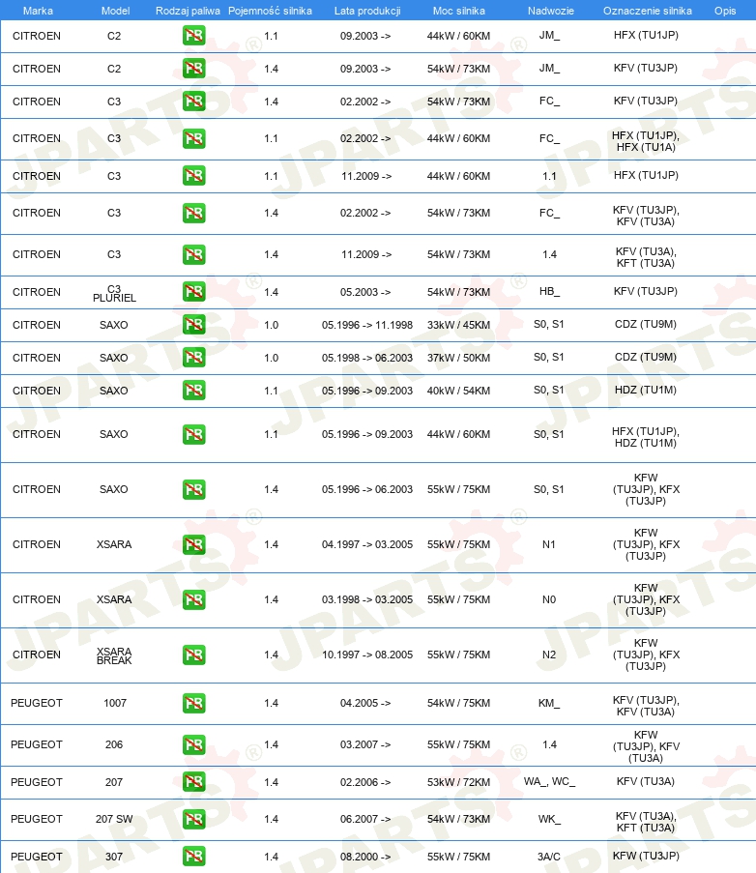The width and height of the screenshot is (756, 873).
Task: Click the body code WK_
Action: point(549,819)
